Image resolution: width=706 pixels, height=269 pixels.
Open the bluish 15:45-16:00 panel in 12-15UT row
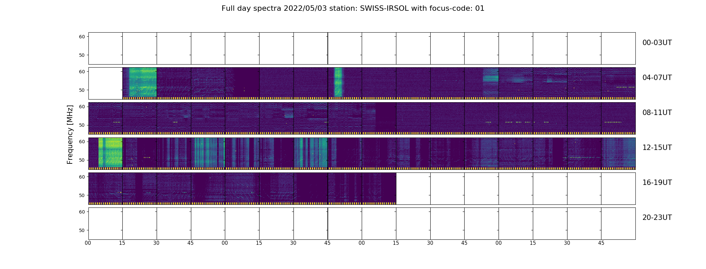point(618,153)
